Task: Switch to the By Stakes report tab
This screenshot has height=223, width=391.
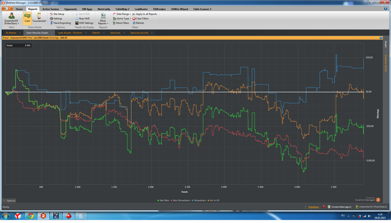Action: tap(11, 33)
